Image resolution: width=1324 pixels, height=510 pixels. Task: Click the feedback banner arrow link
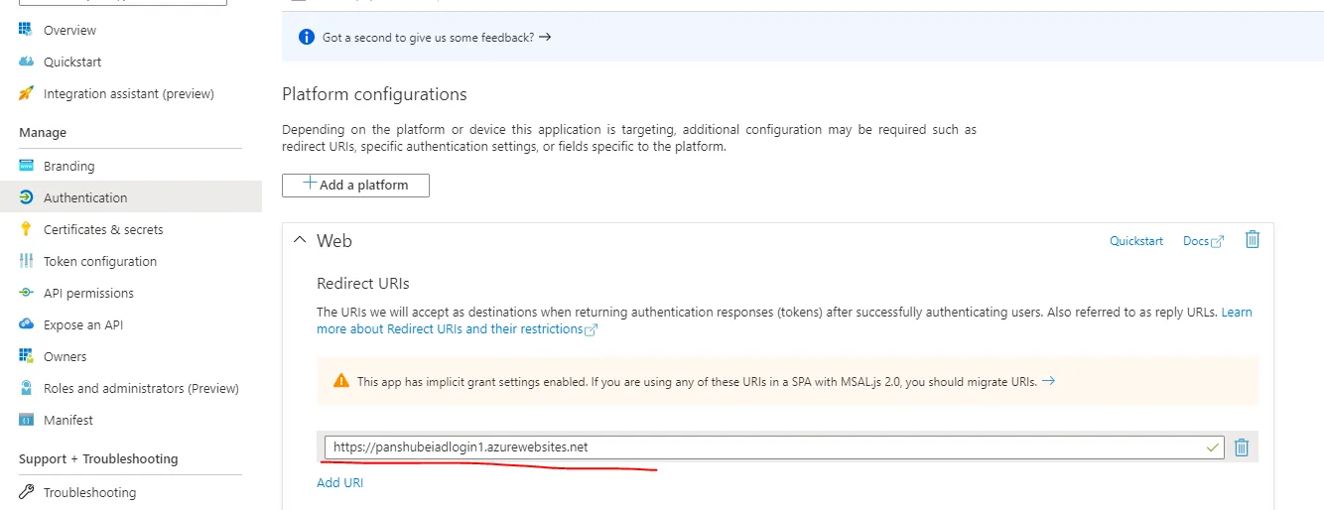pos(545,37)
